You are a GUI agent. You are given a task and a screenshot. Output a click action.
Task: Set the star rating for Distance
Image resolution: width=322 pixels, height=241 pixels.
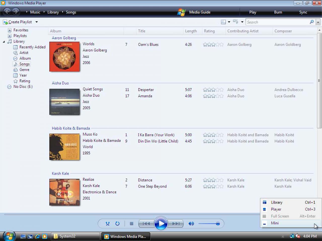click(213, 180)
